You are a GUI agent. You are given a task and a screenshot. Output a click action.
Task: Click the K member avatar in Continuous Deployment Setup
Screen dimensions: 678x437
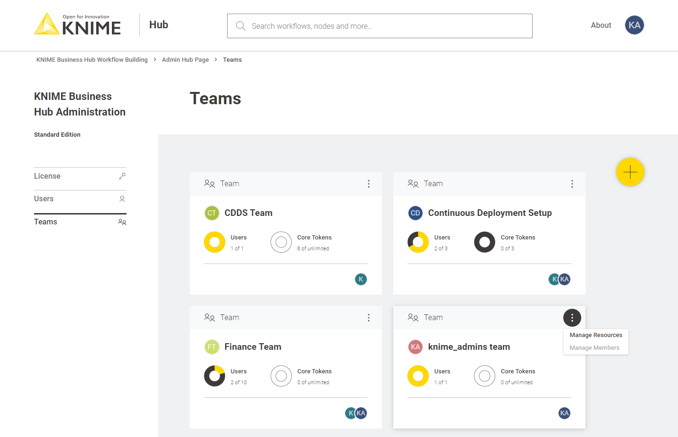coord(553,279)
